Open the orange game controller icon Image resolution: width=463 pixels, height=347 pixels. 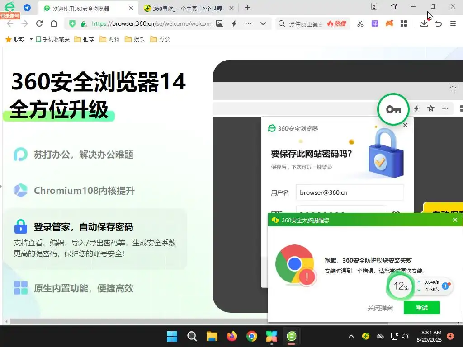tap(389, 23)
